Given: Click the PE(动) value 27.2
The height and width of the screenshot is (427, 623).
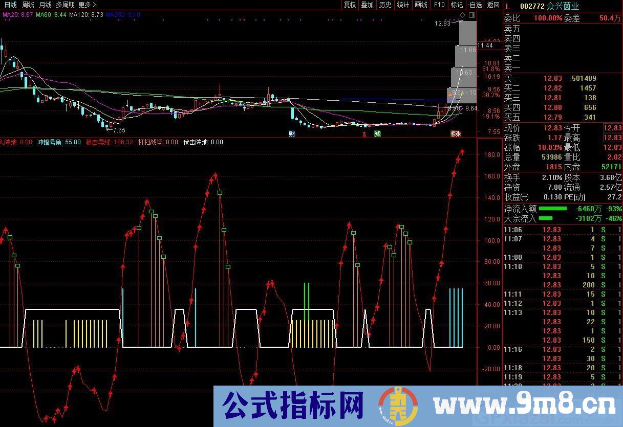Looking at the screenshot, I should pyautogui.click(x=615, y=197).
